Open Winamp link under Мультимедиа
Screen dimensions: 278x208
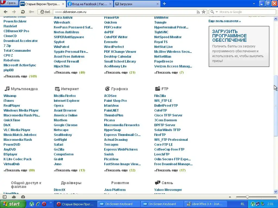tap(10, 96)
